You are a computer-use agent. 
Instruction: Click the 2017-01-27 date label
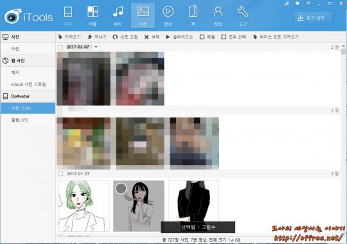78,174
